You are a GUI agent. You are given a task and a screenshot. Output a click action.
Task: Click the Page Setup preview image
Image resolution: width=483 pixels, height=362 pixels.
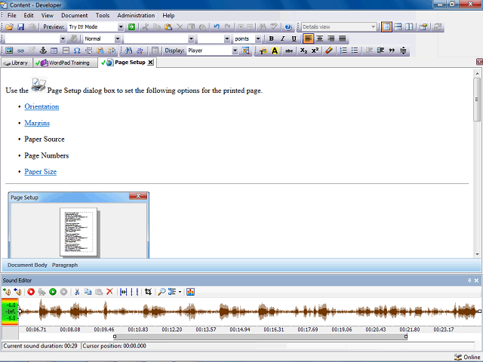pos(78,225)
